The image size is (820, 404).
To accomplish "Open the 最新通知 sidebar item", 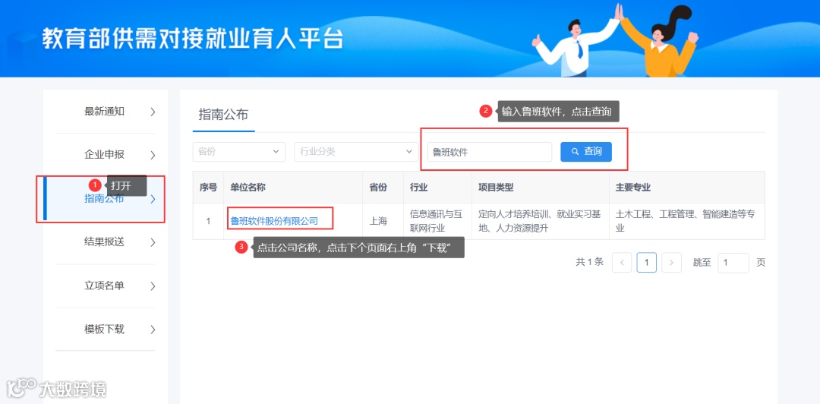I will [x=105, y=112].
